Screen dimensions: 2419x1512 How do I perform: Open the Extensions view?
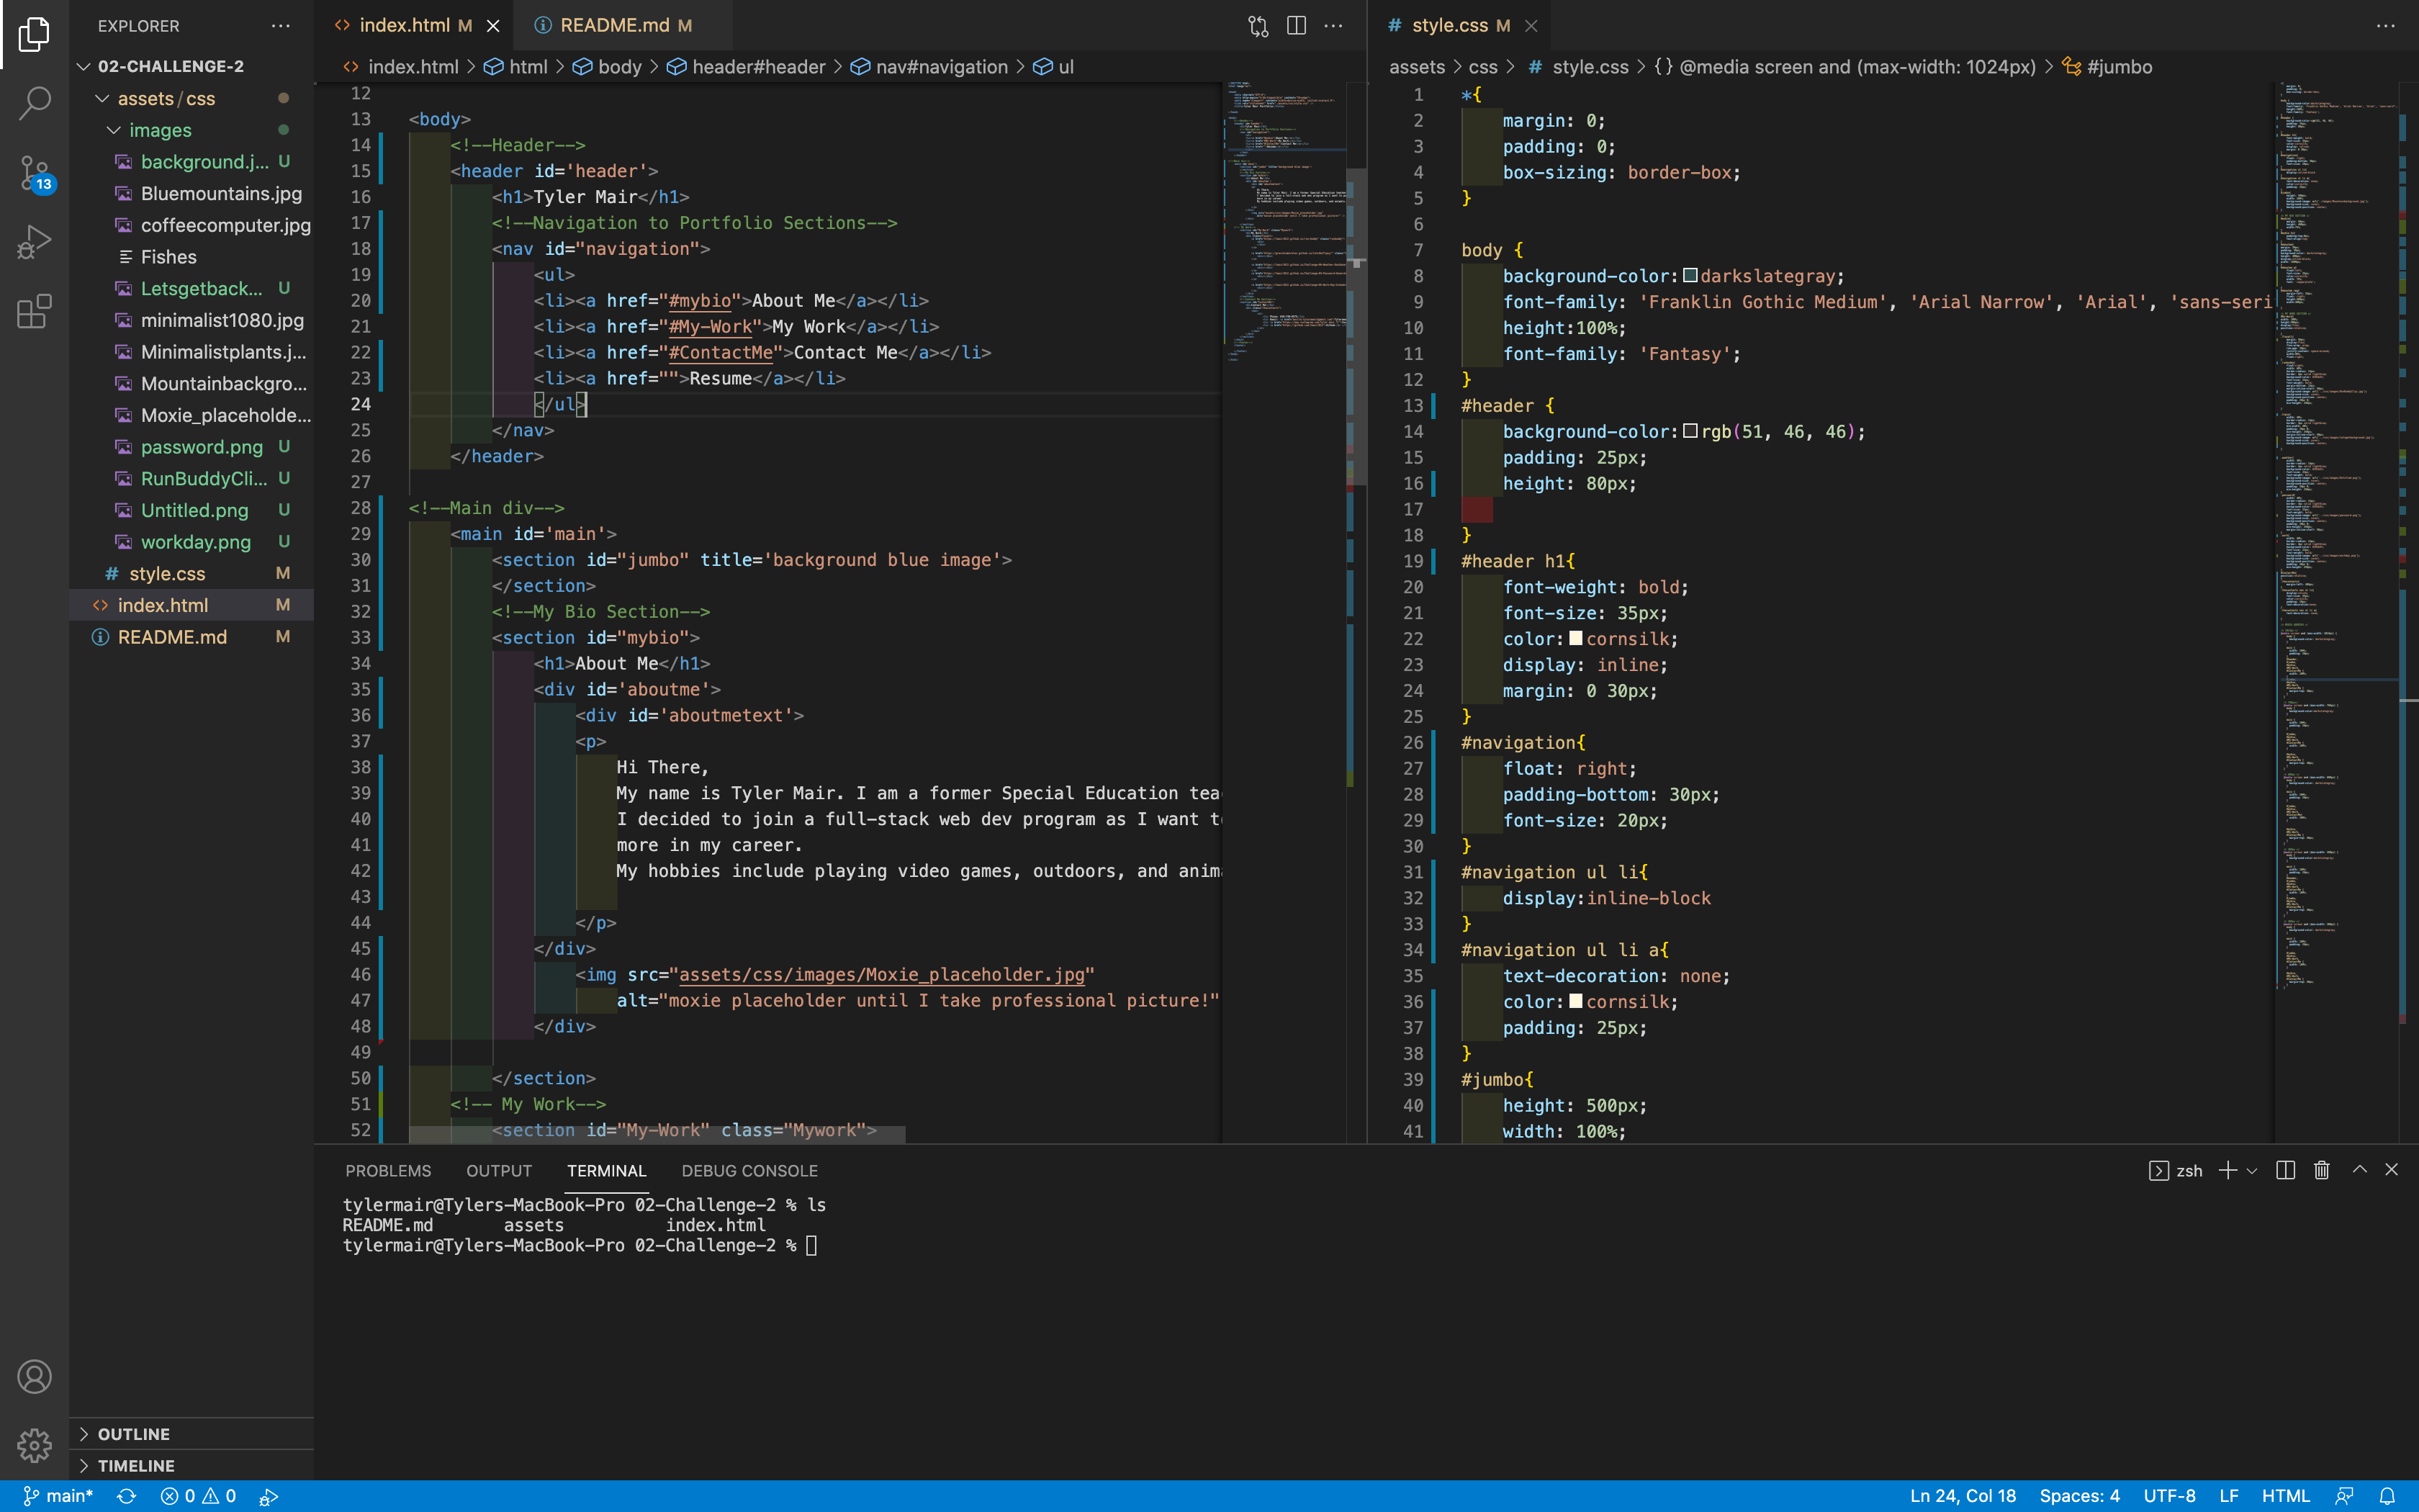(34, 311)
